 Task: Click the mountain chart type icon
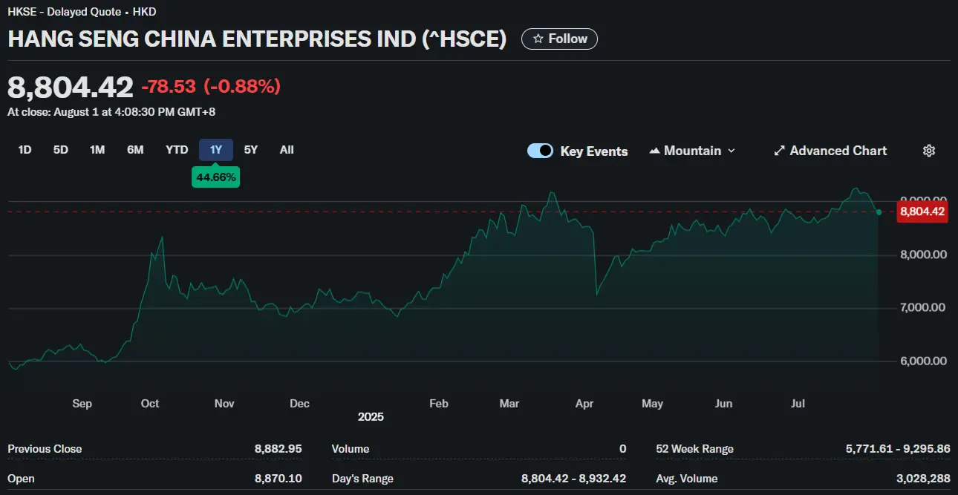654,151
